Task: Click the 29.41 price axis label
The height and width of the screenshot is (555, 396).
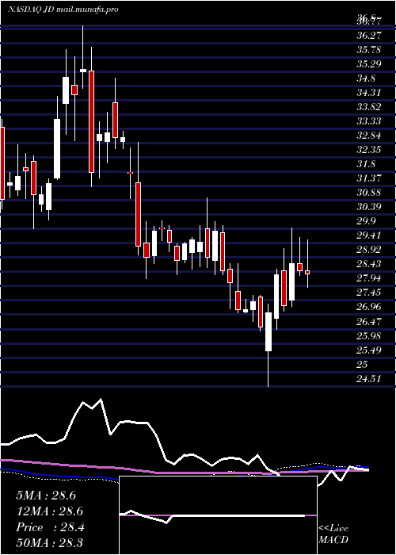Action: coord(369,235)
